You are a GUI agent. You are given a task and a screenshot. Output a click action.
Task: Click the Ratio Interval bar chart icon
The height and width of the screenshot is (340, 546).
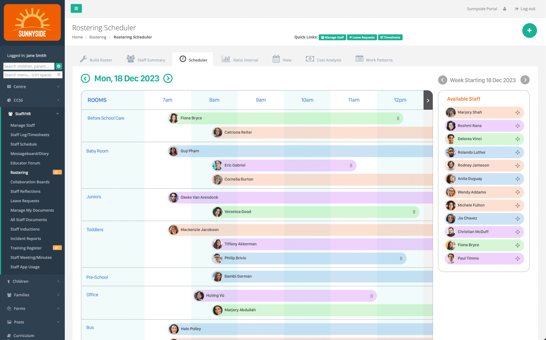pyautogui.click(x=226, y=59)
